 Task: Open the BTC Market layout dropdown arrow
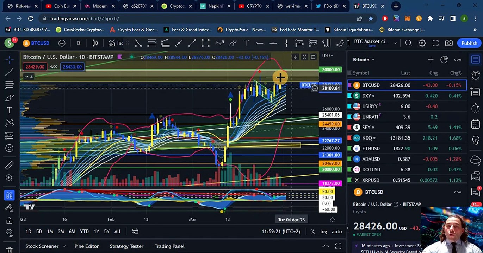click(x=395, y=43)
